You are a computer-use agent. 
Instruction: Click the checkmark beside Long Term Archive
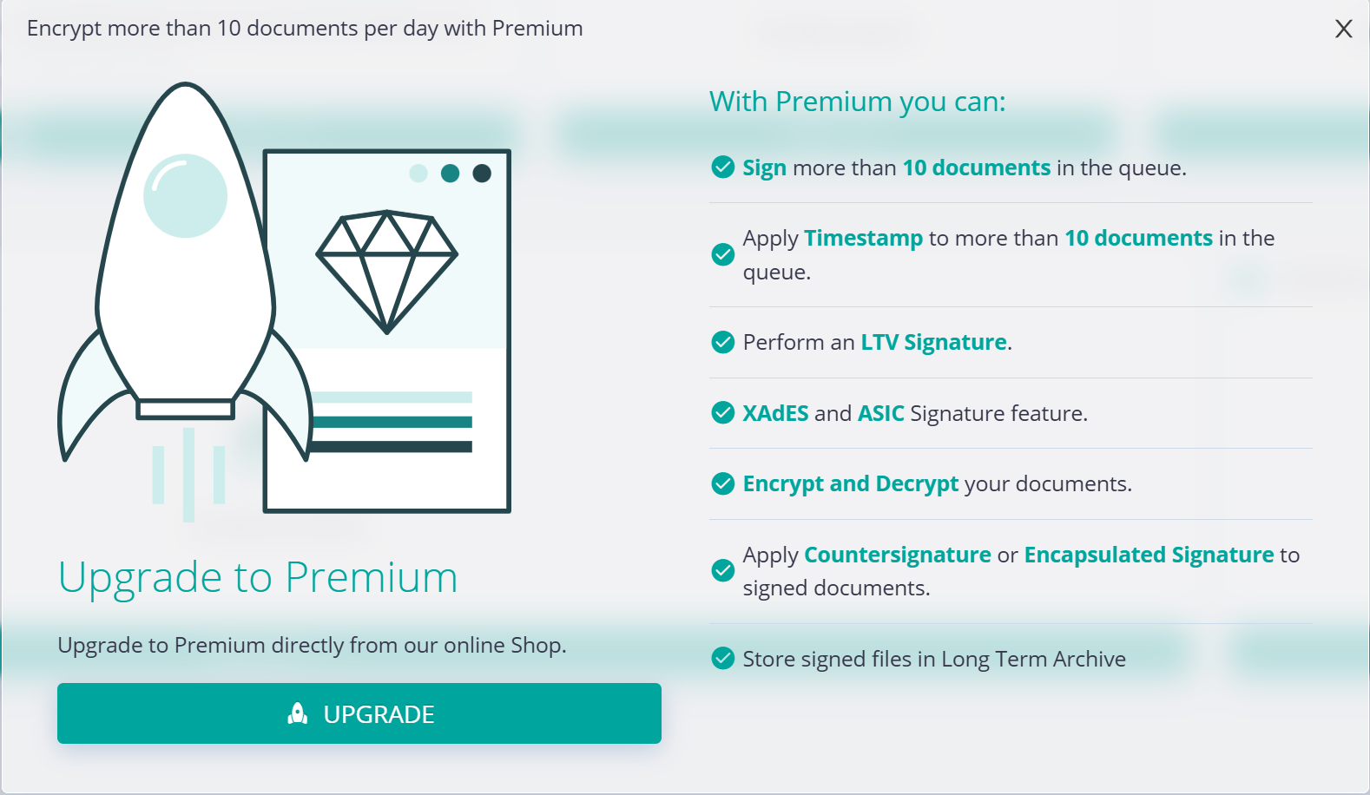pos(722,659)
